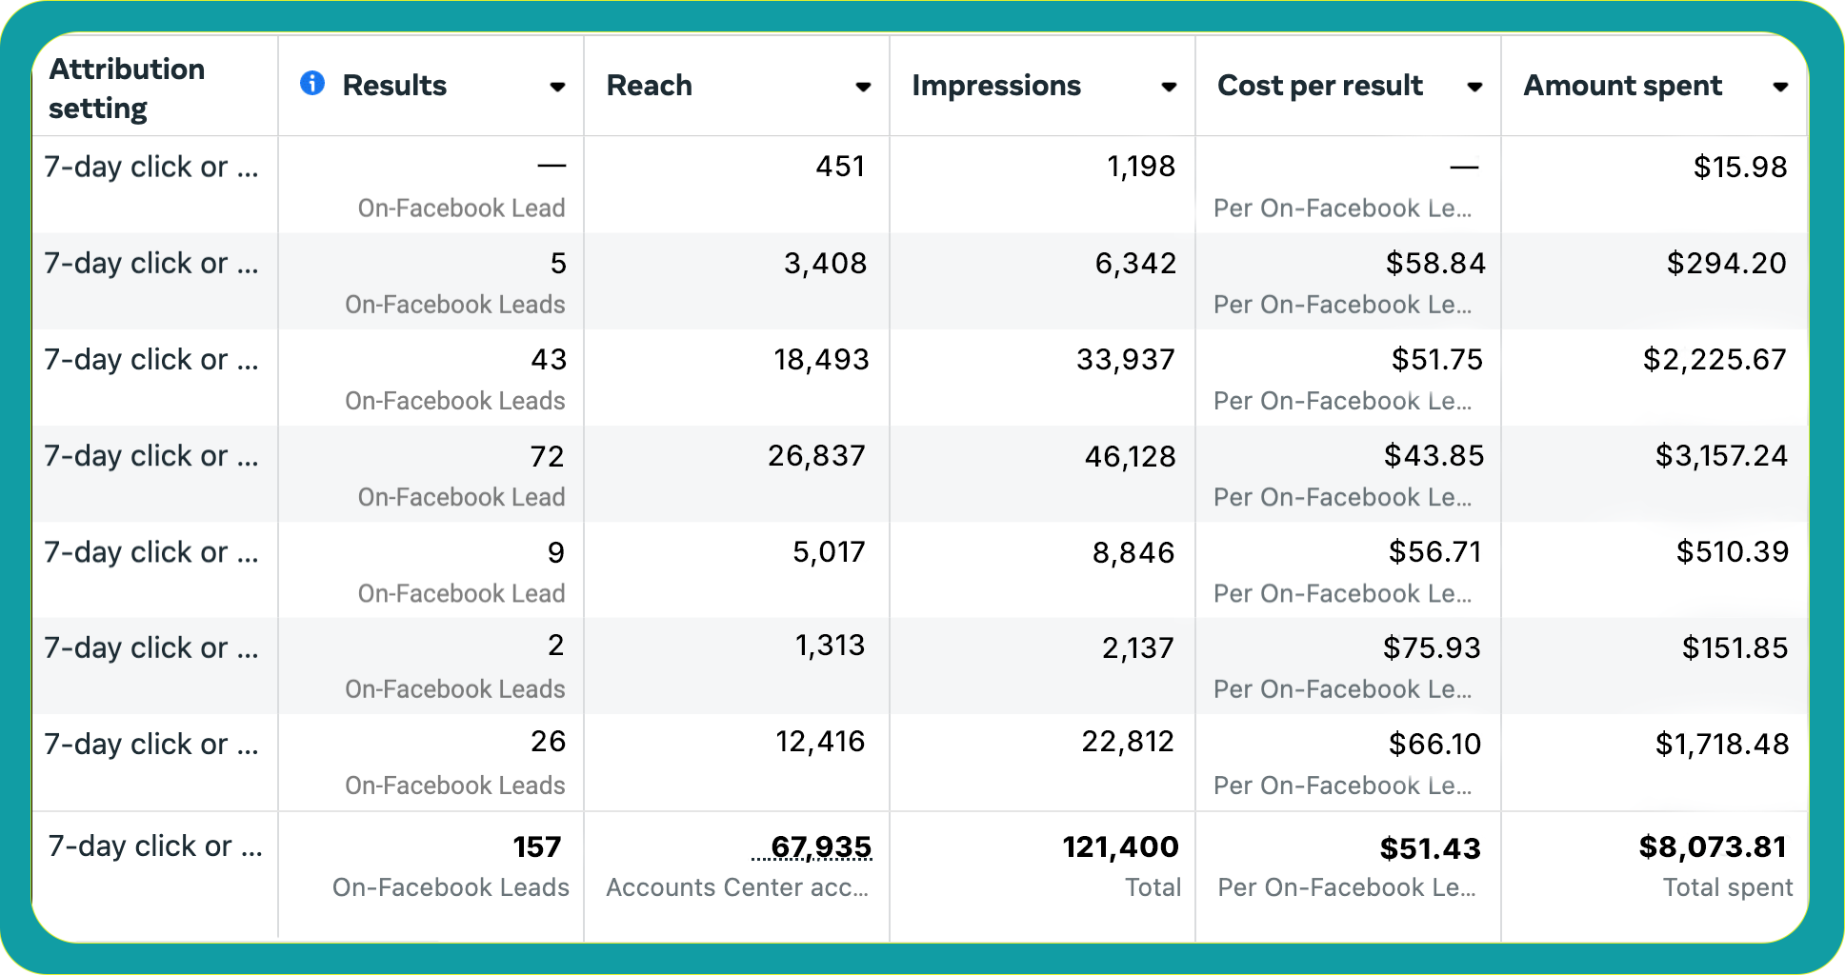Click the total reach value 67,935

(820, 846)
